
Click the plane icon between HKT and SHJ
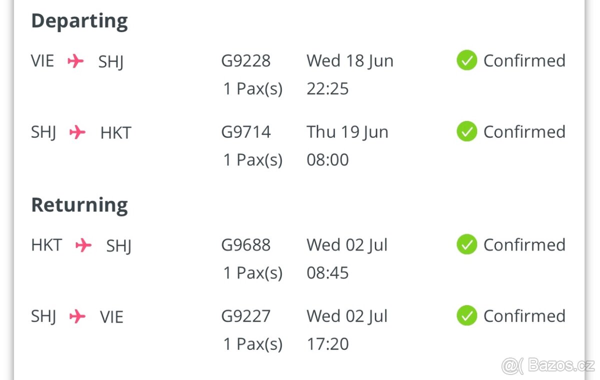coord(83,245)
